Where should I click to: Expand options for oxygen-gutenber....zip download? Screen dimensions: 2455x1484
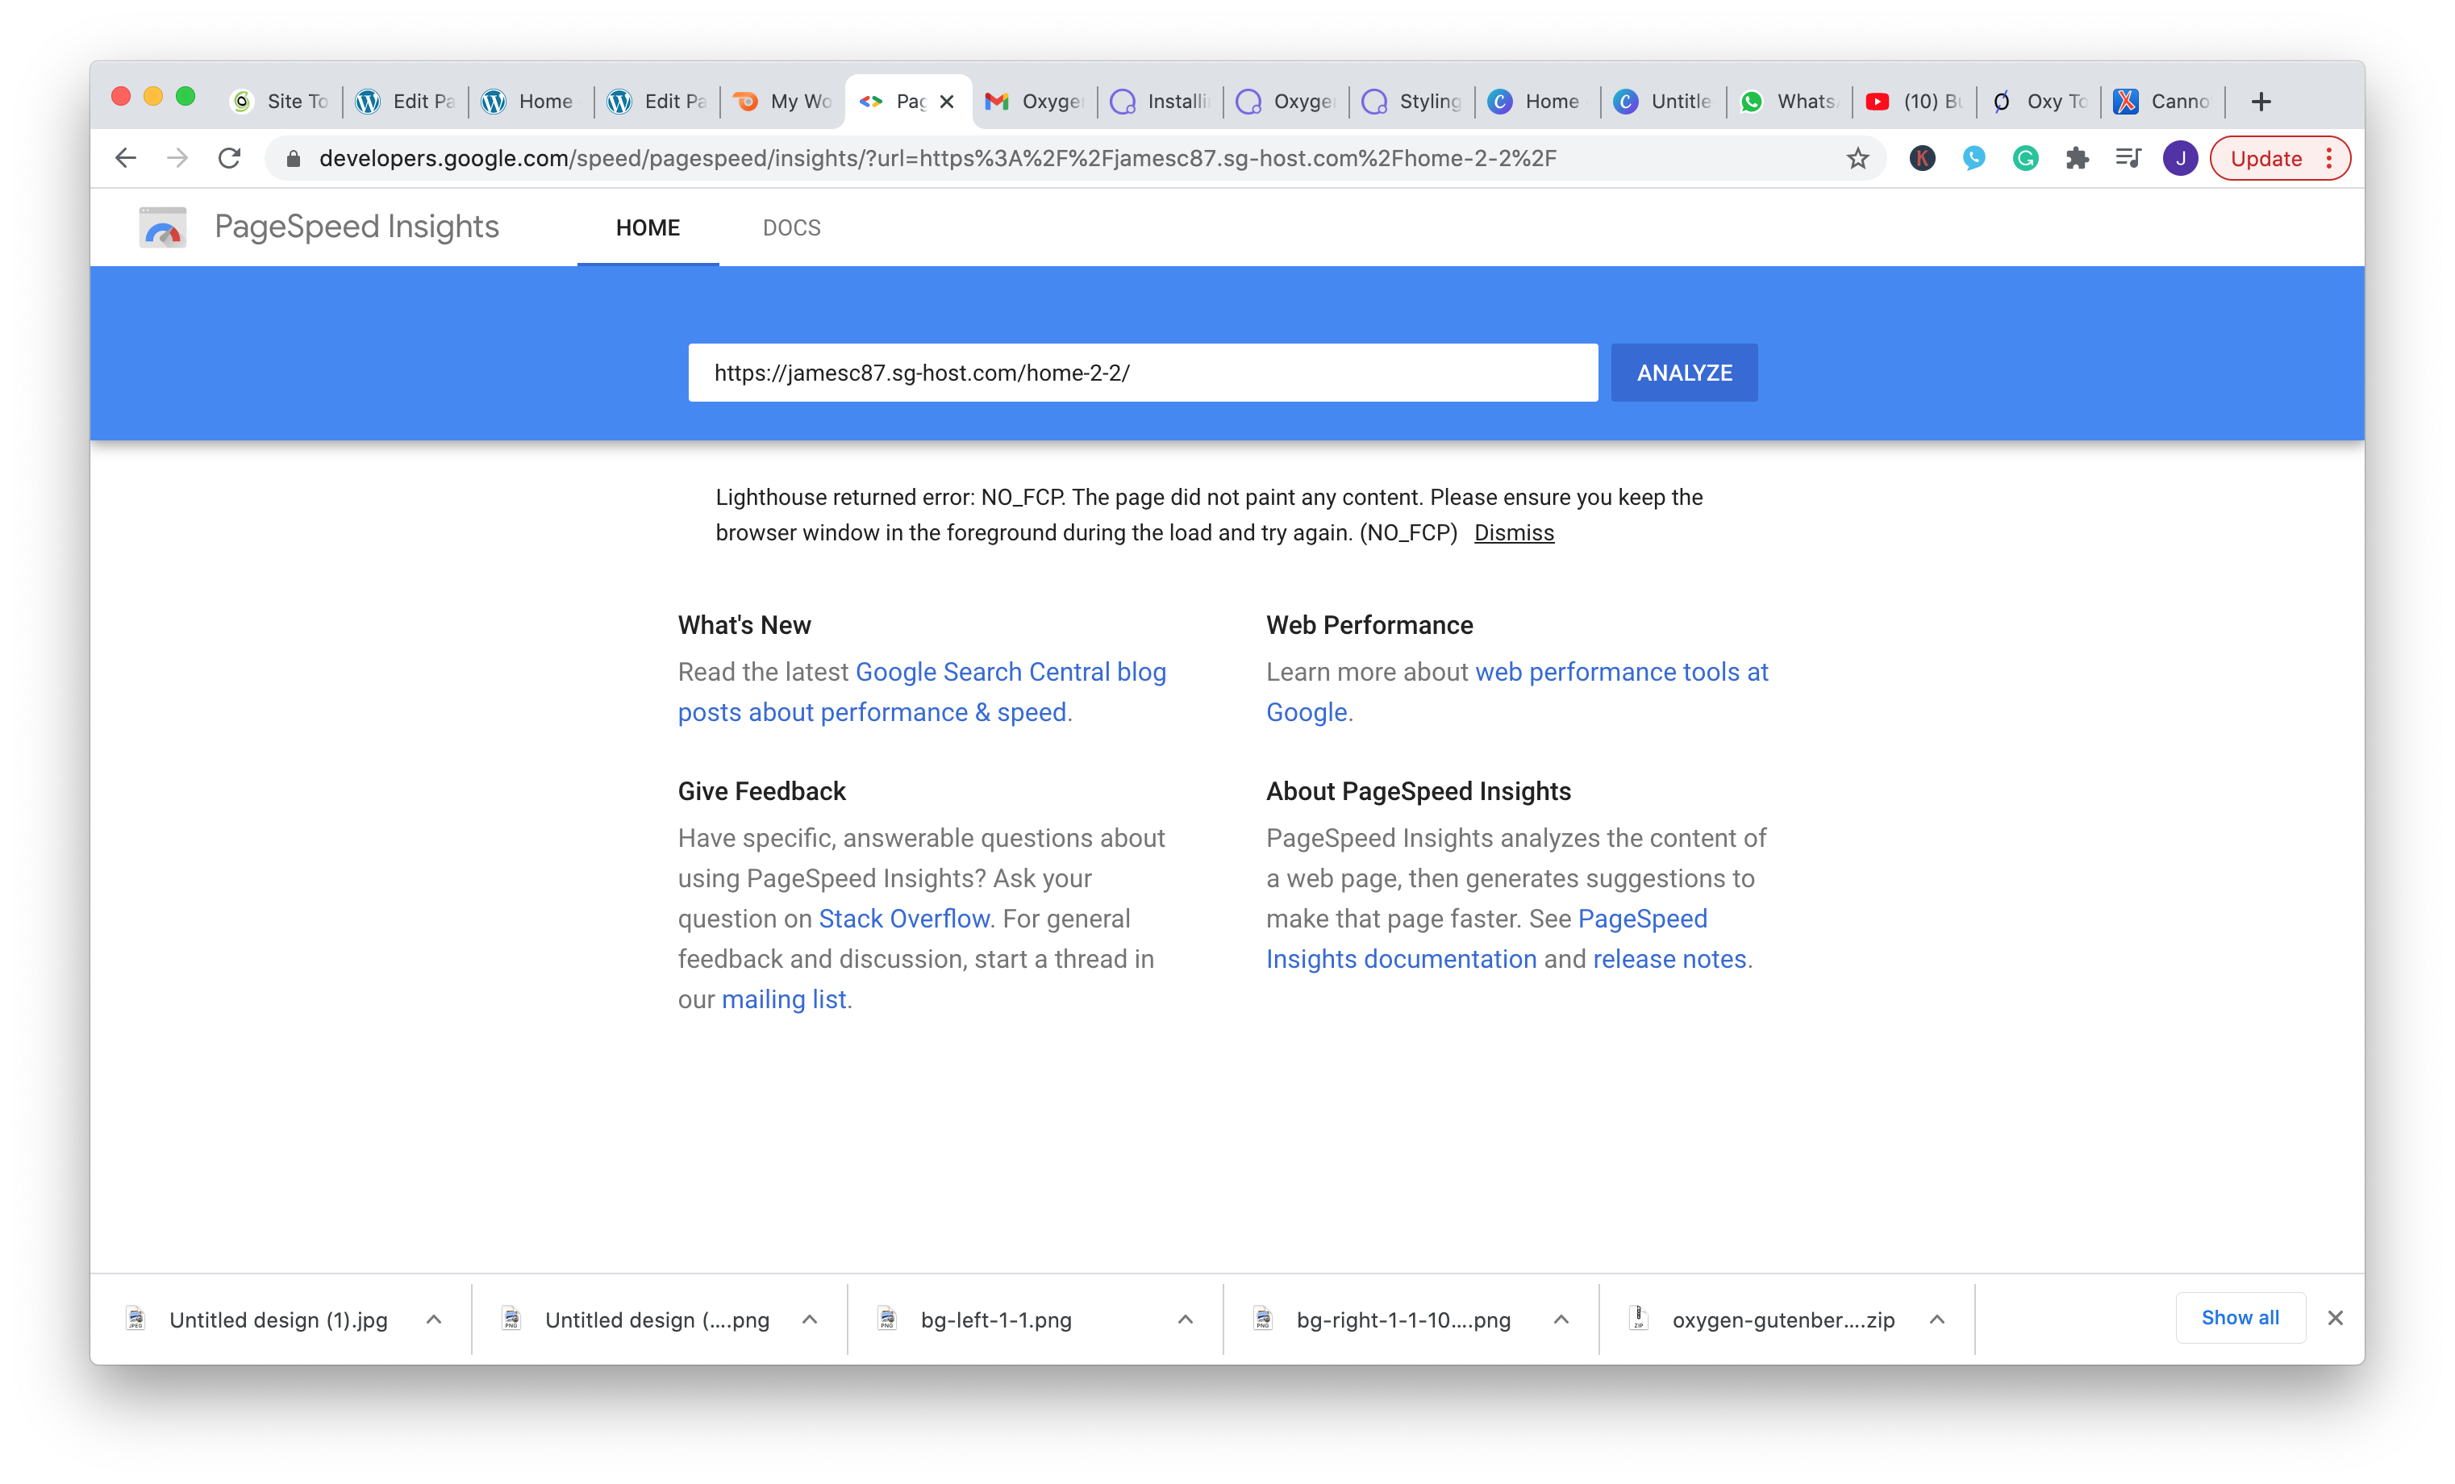pos(1937,1319)
